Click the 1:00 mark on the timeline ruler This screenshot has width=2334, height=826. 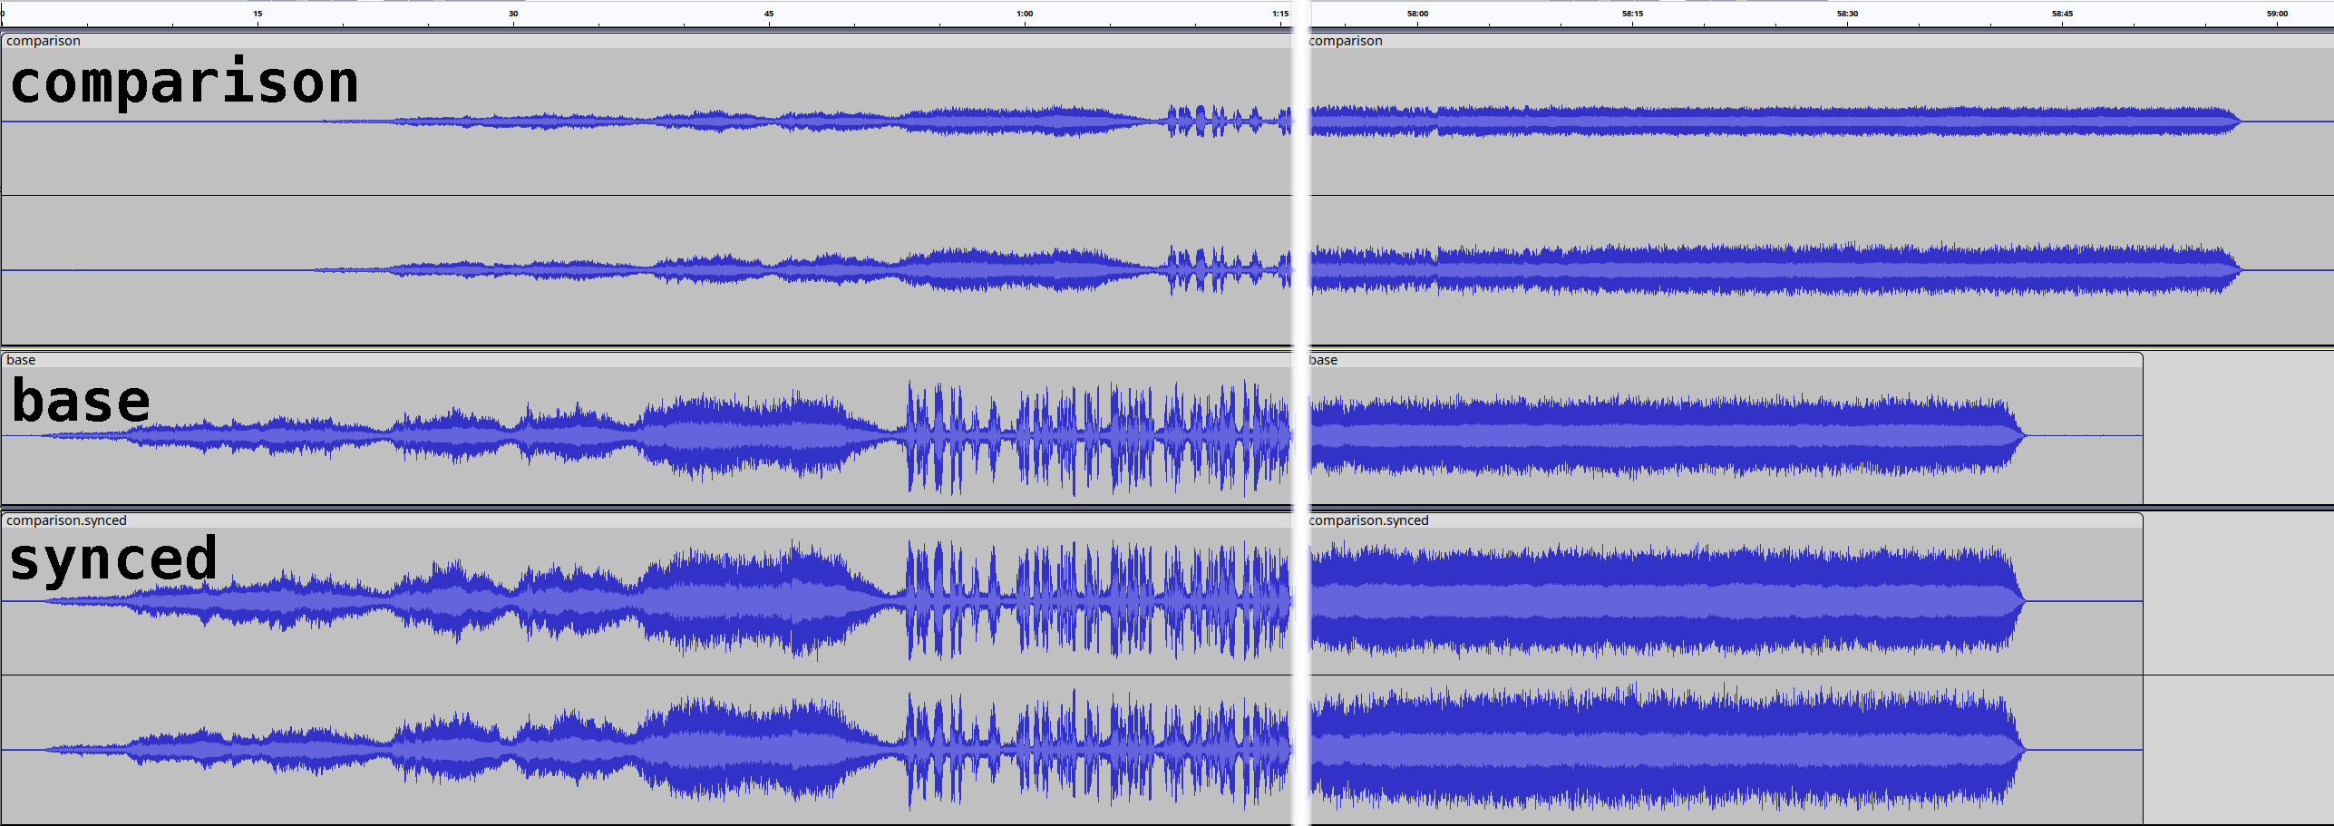click(x=1025, y=14)
